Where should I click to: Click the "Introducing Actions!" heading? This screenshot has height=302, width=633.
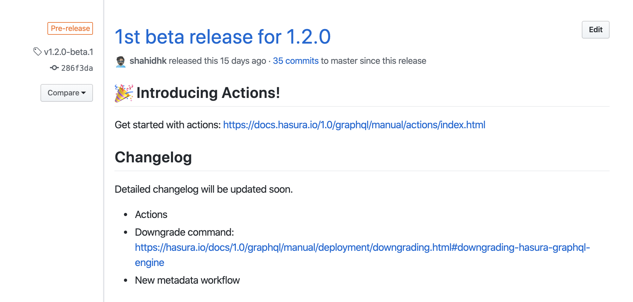(x=208, y=93)
